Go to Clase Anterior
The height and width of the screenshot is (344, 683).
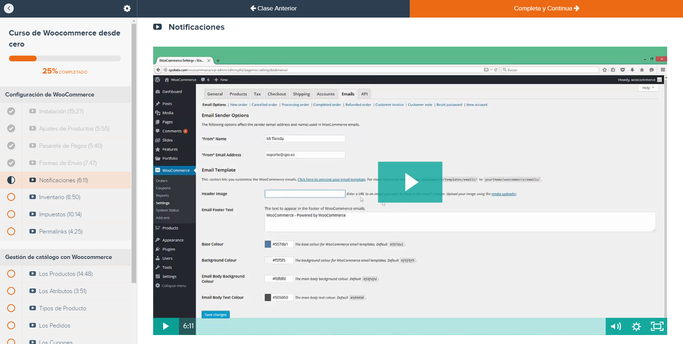[274, 8]
